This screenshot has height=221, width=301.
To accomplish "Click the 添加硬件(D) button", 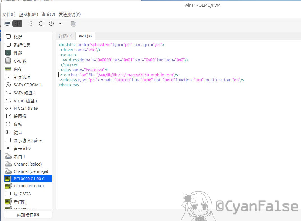I will pos(28,215).
